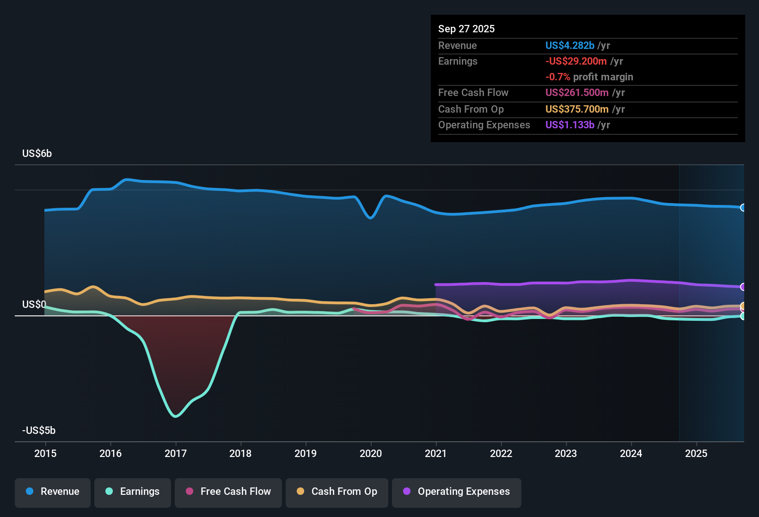Select the Revenue endpoint marker on the chart
Image resolution: width=759 pixels, height=517 pixels.
click(743, 208)
